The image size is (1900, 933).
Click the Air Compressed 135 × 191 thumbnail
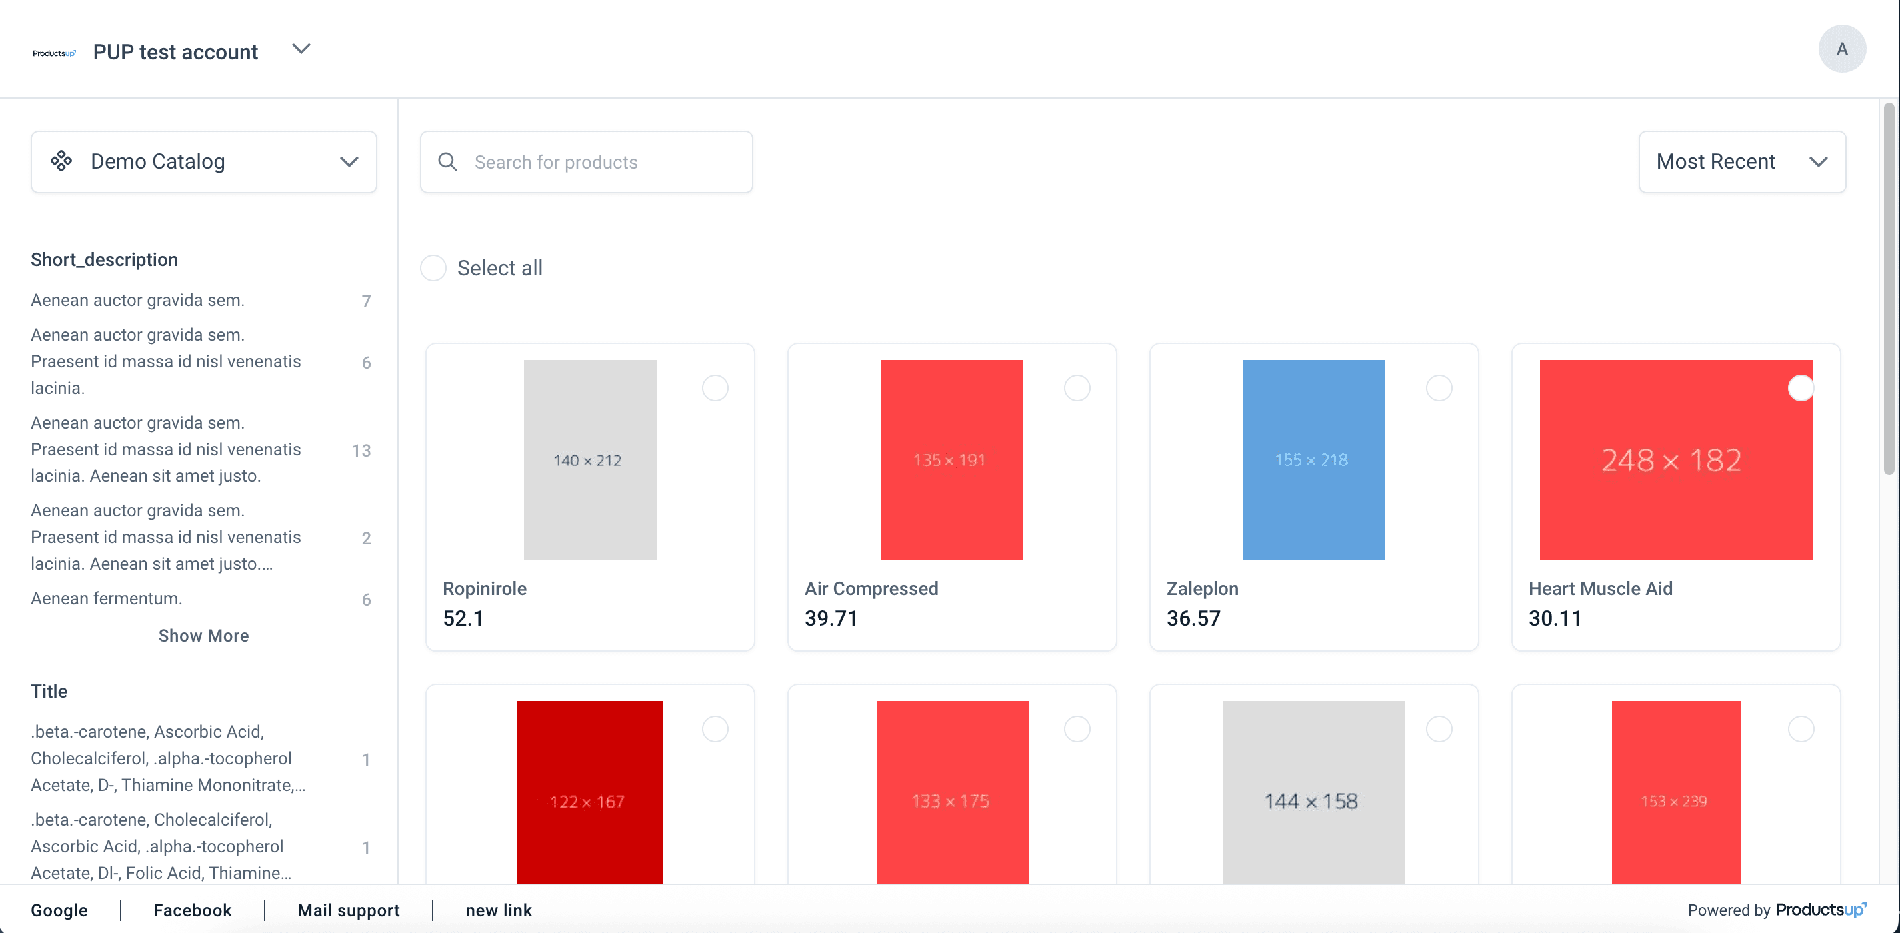[951, 459]
